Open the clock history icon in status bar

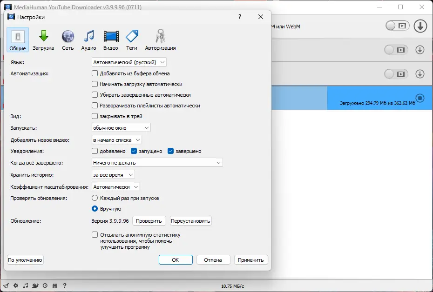point(45,285)
